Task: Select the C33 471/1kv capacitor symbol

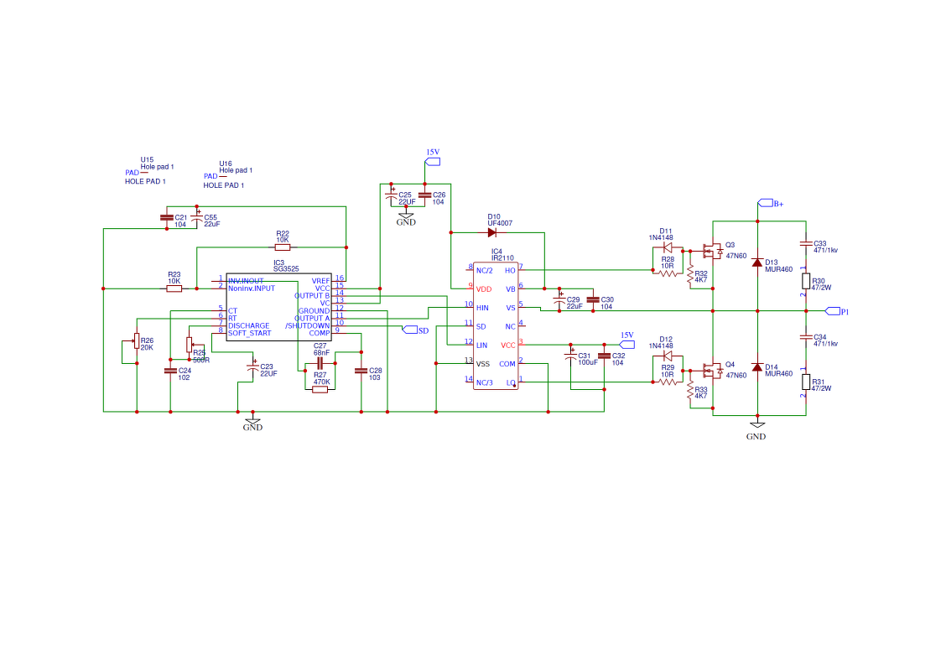Action: 806,244
